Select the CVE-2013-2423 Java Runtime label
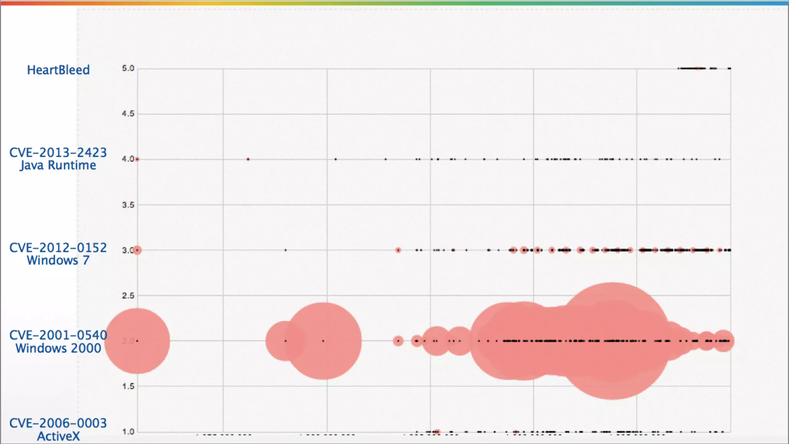The image size is (789, 444). coord(58,159)
